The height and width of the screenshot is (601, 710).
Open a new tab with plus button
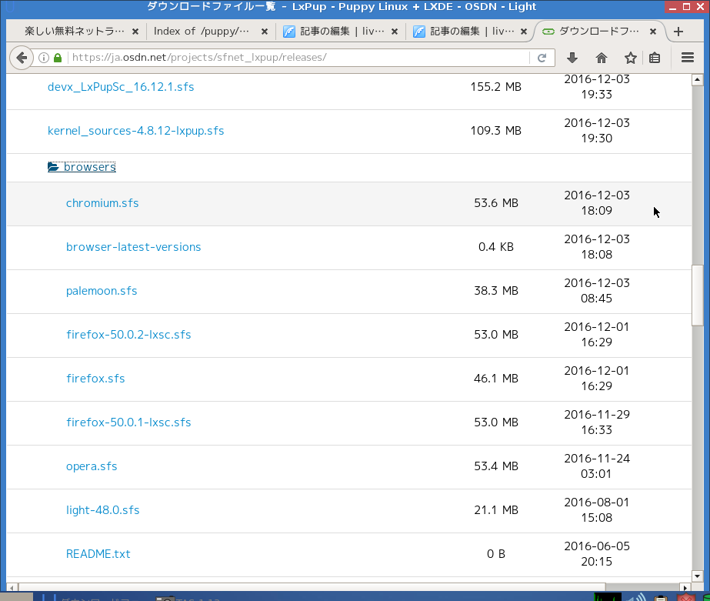pyautogui.click(x=678, y=32)
